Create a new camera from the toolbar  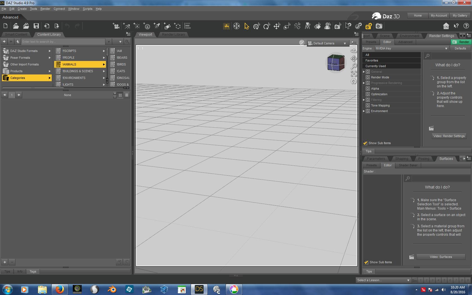pos(116,26)
